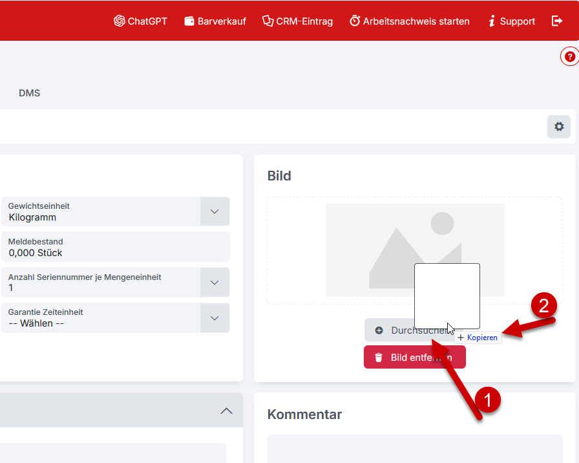This screenshot has height=463, width=579.
Task: Expand the Gewichtseinheit dropdown arrow
Action: 215,211
